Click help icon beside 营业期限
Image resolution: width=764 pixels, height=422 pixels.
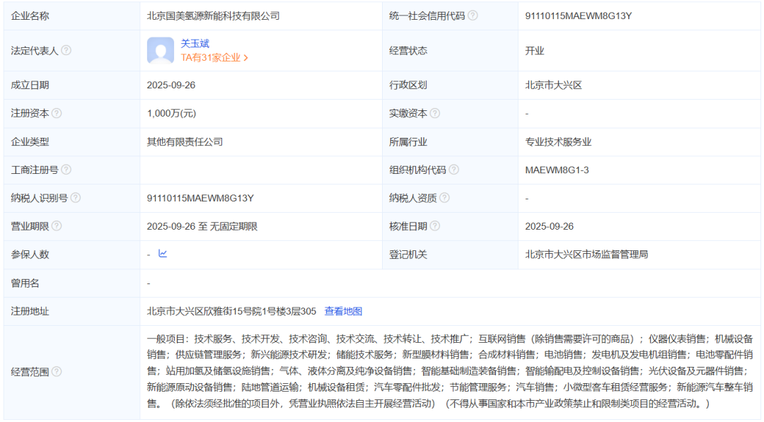(x=57, y=226)
